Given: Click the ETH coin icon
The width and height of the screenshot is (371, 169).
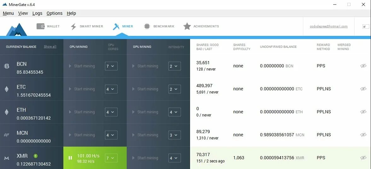Looking at the screenshot, I should tap(7, 112).
